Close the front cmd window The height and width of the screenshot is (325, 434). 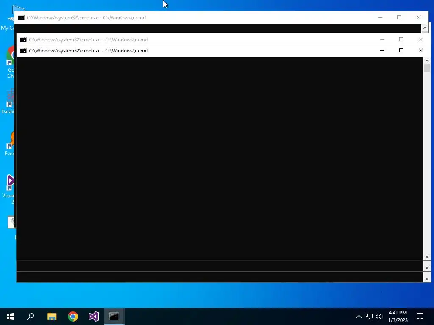421,50
